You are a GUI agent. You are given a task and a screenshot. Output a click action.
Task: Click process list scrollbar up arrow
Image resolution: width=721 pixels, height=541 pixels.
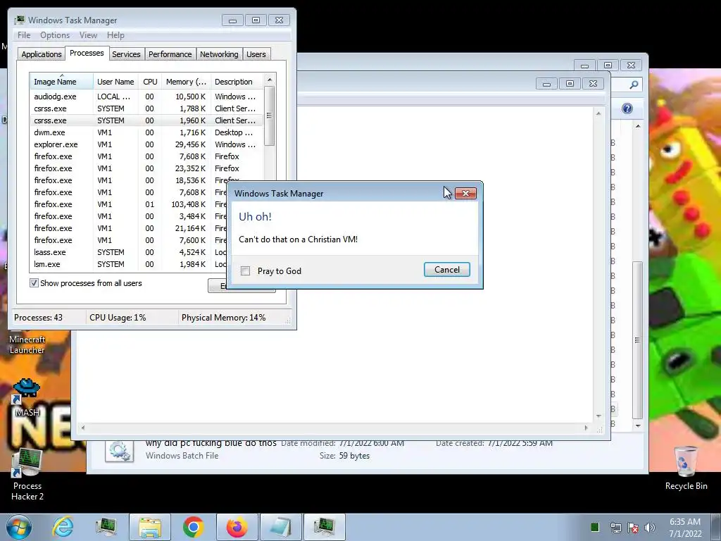pyautogui.click(x=270, y=80)
